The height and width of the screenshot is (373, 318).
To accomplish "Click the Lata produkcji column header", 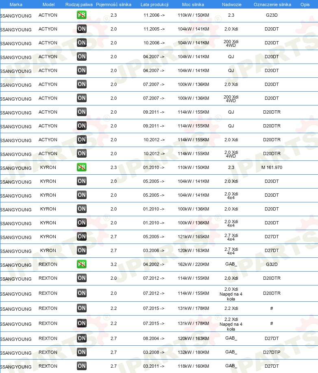I will 155,4.
